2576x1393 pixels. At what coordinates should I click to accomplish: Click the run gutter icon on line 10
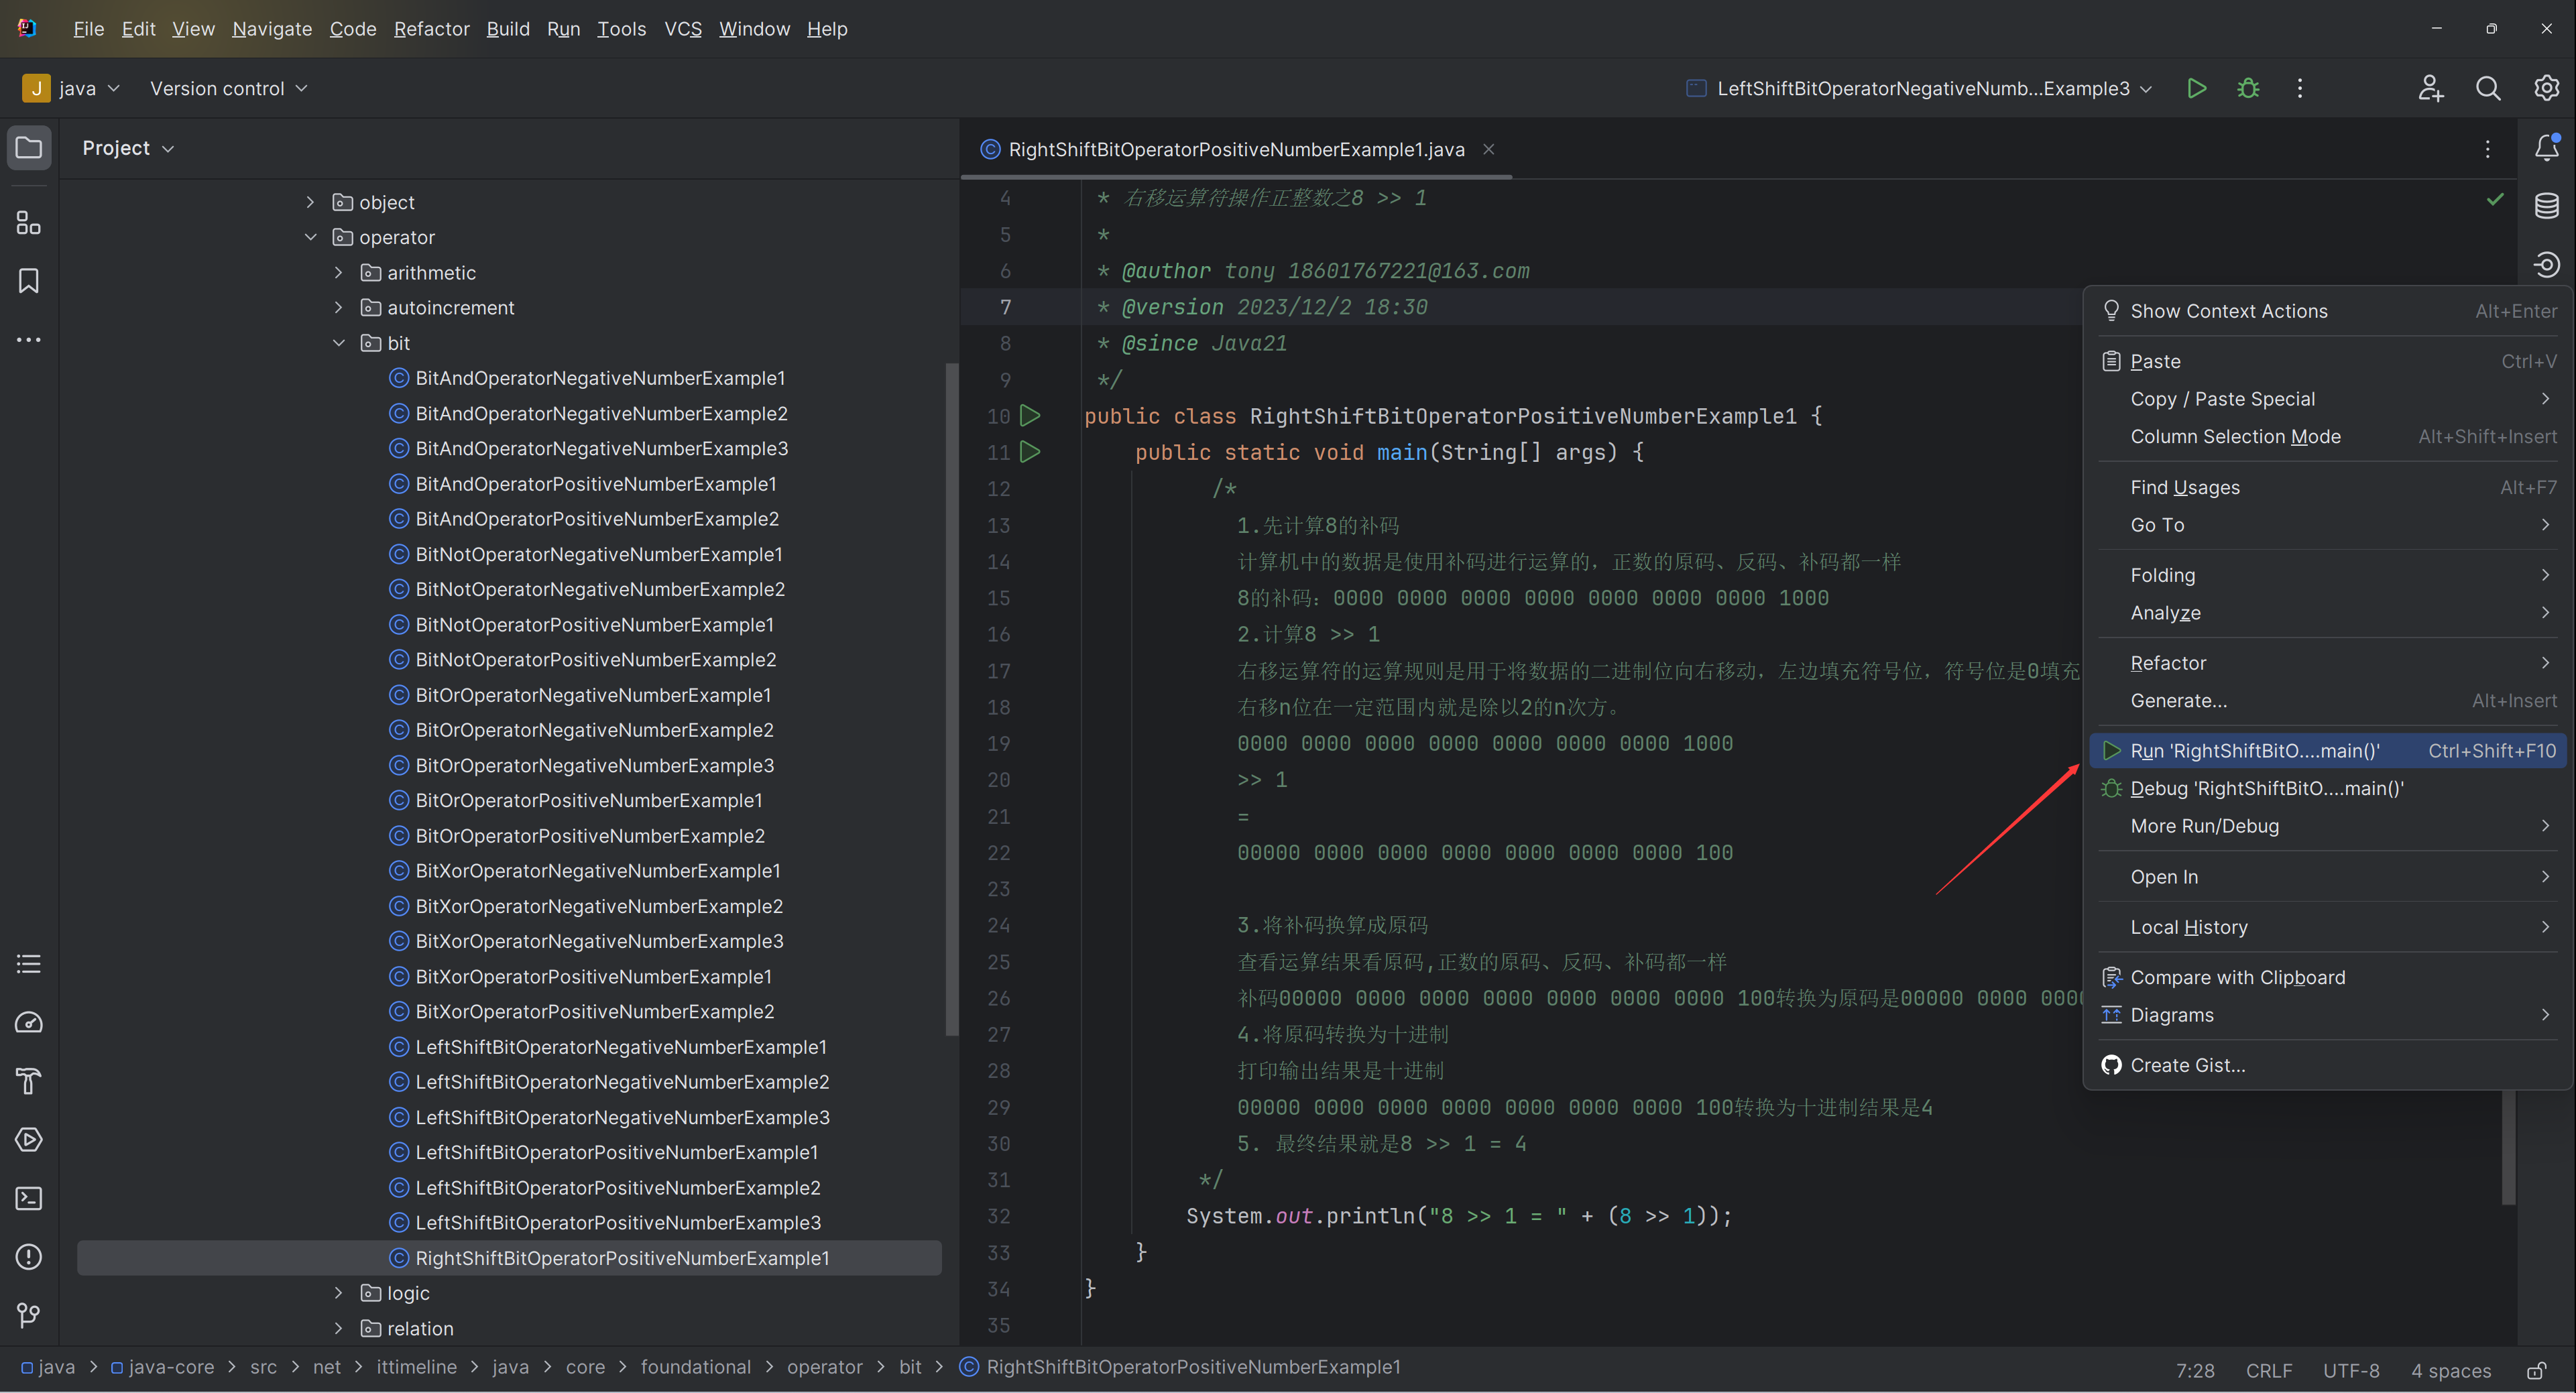pos(1030,416)
